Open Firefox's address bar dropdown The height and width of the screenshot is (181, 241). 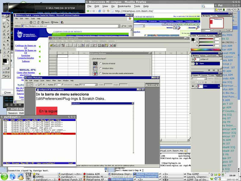pyautogui.click(x=199, y=10)
